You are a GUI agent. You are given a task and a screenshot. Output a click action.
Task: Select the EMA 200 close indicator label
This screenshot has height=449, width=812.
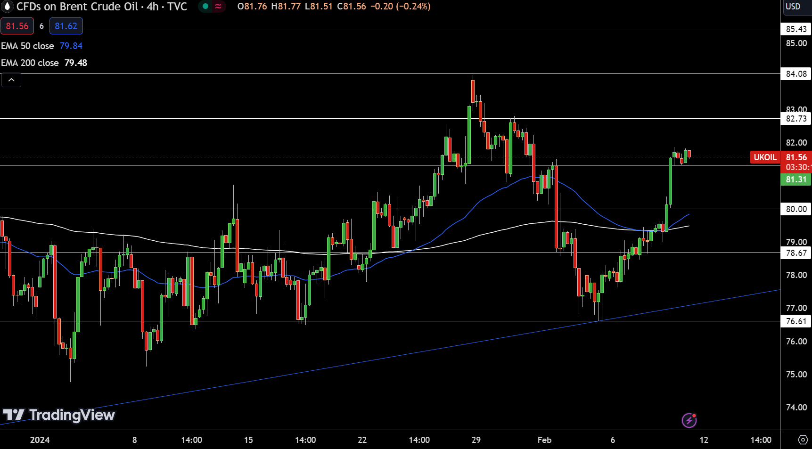30,63
